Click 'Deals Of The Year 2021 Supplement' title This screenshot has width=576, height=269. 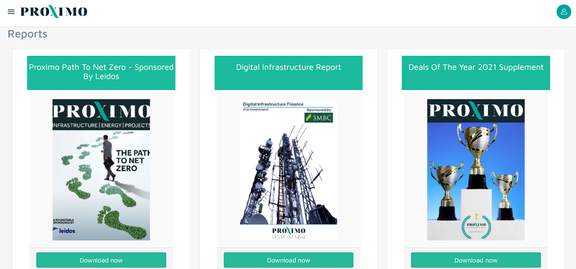(x=476, y=67)
